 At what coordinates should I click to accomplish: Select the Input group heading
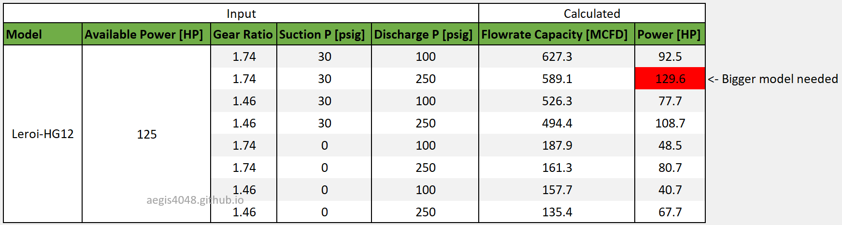[241, 14]
